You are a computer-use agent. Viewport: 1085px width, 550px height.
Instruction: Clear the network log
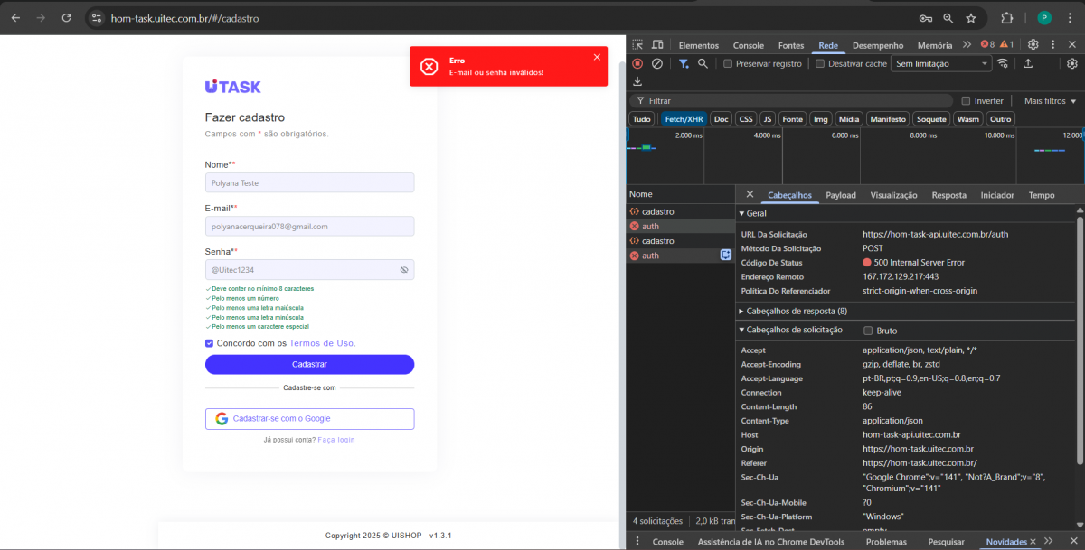click(x=657, y=64)
